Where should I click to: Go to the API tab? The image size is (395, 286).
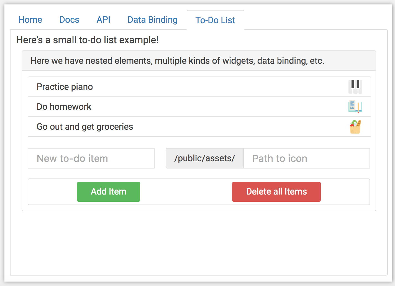[x=103, y=20]
